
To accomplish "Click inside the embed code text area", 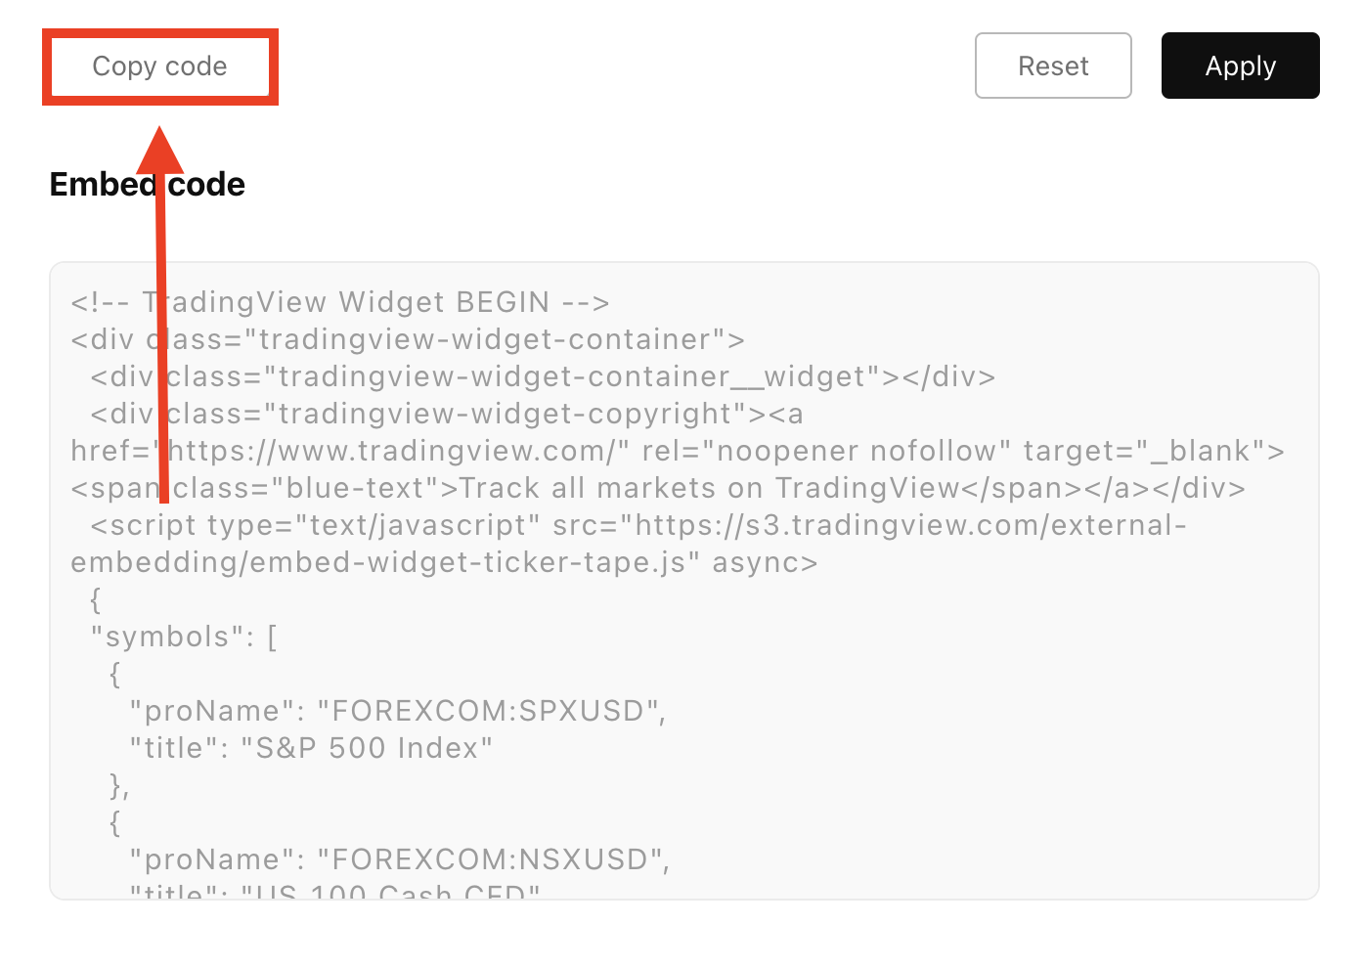I will coord(684,581).
